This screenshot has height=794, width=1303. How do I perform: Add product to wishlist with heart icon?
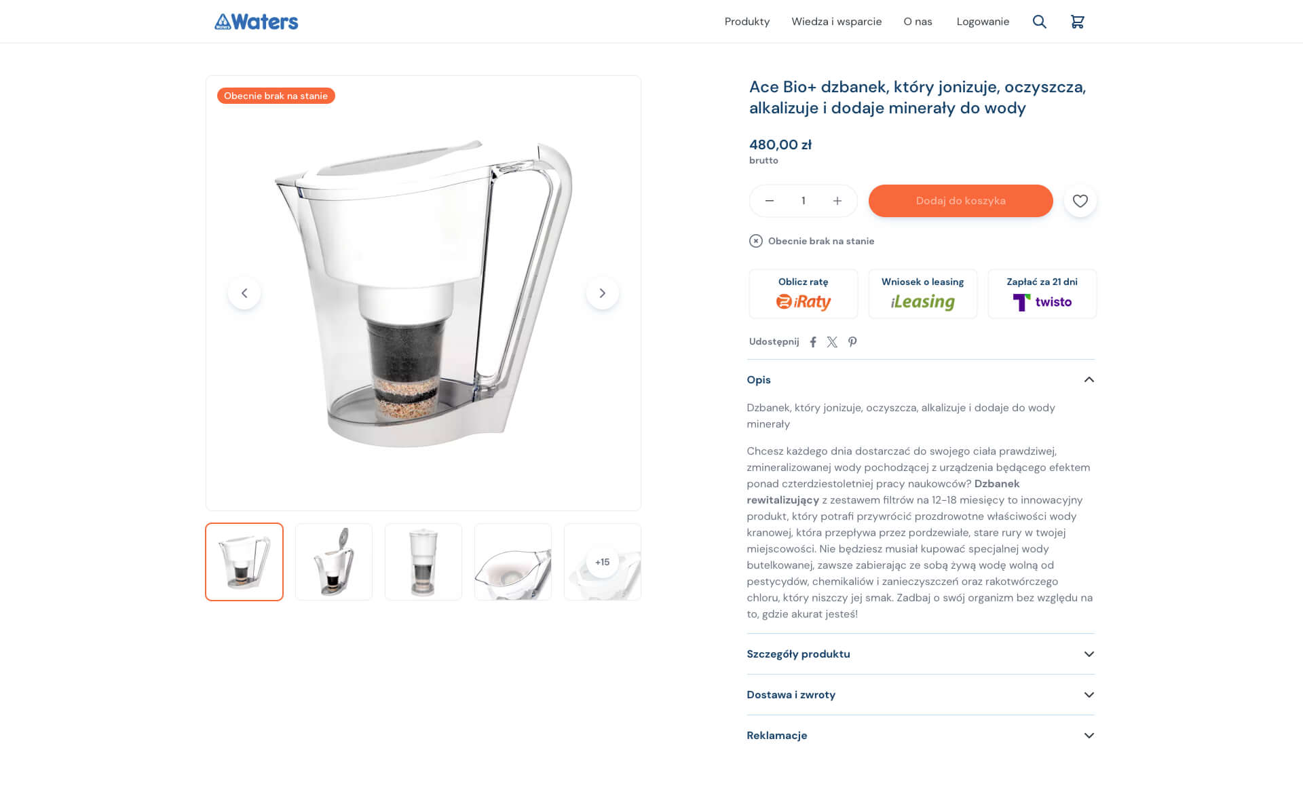pyautogui.click(x=1080, y=201)
